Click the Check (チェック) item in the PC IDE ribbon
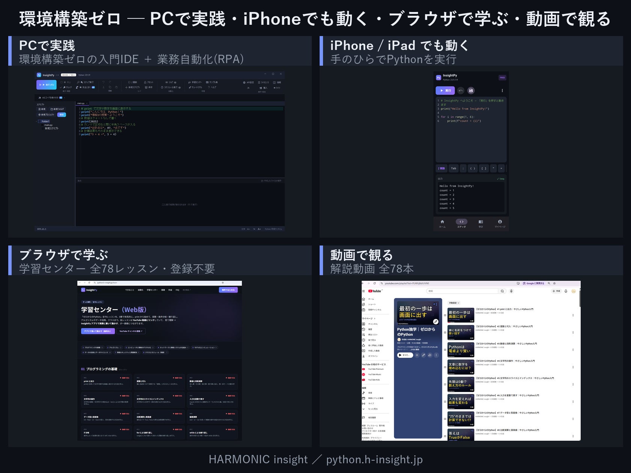 coord(66,87)
